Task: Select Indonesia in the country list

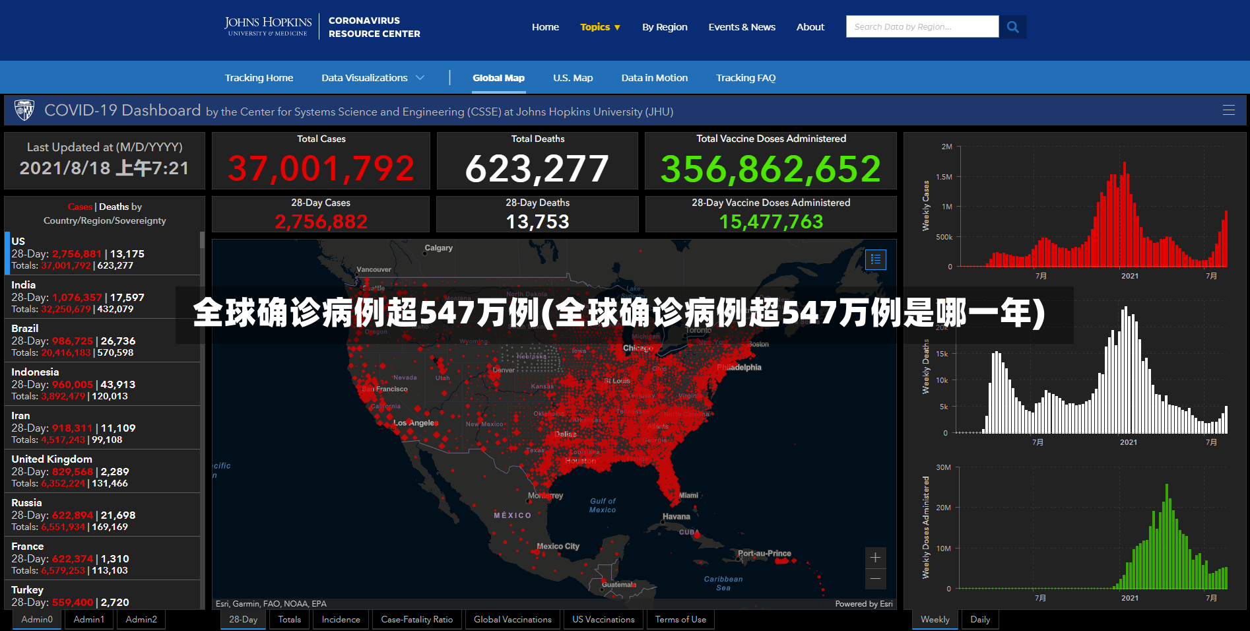Action: (102, 383)
